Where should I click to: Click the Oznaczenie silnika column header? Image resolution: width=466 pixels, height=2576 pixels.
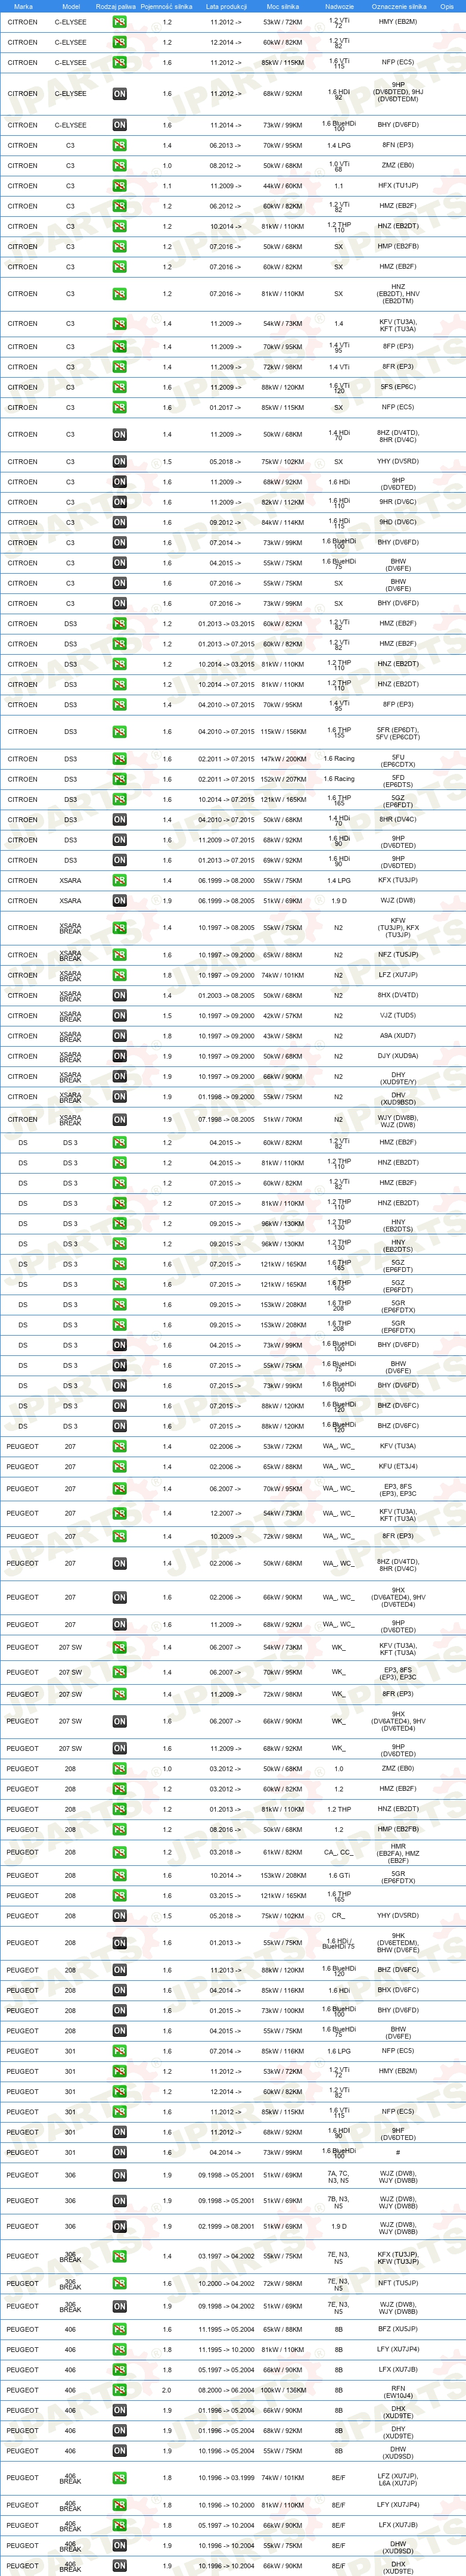pyautogui.click(x=398, y=6)
